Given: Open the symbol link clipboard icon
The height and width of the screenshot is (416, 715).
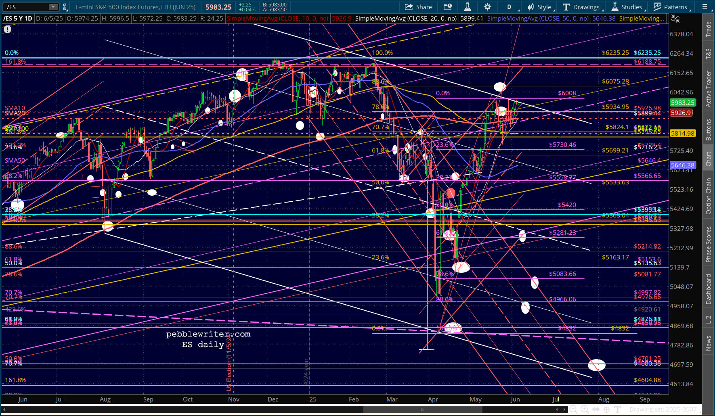Looking at the screenshot, I should click(65, 7).
